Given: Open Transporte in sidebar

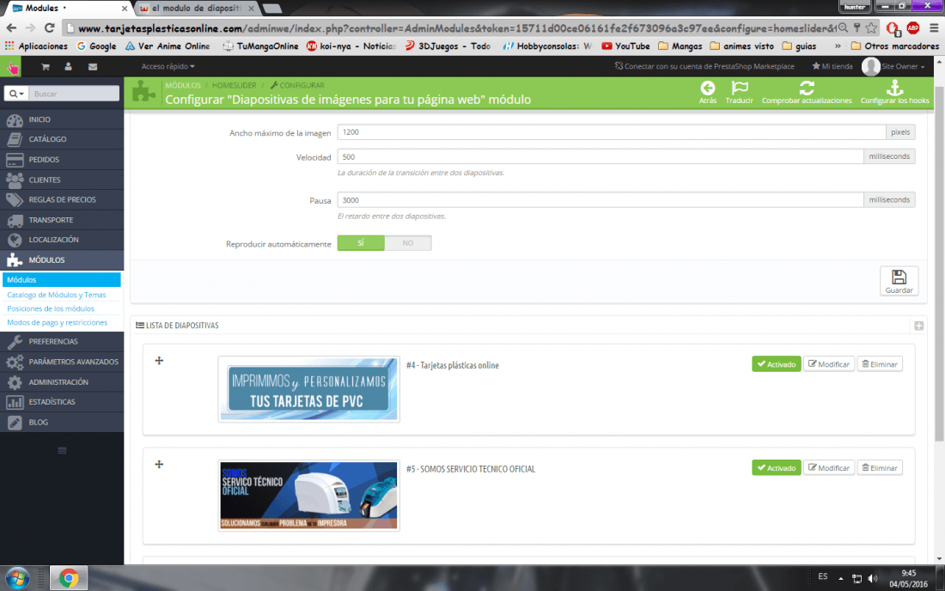Looking at the screenshot, I should click(62, 220).
